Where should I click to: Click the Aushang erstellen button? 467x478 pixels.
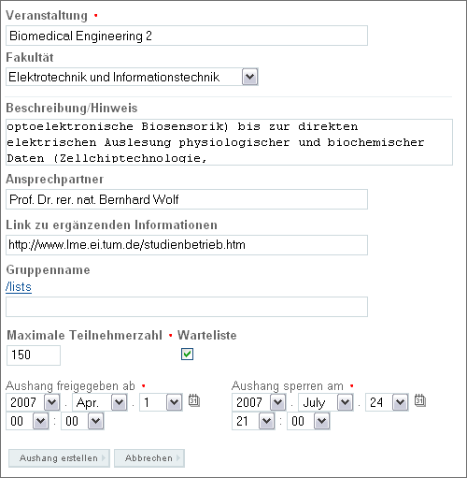click(x=59, y=458)
